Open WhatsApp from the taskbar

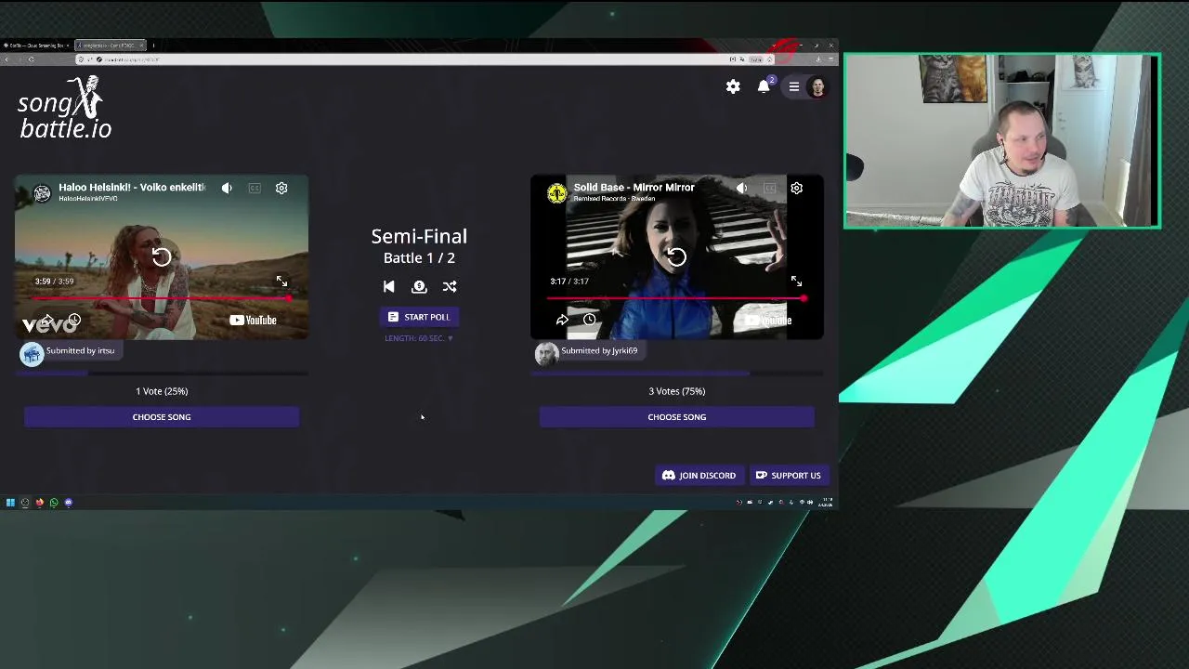pyautogui.click(x=54, y=503)
